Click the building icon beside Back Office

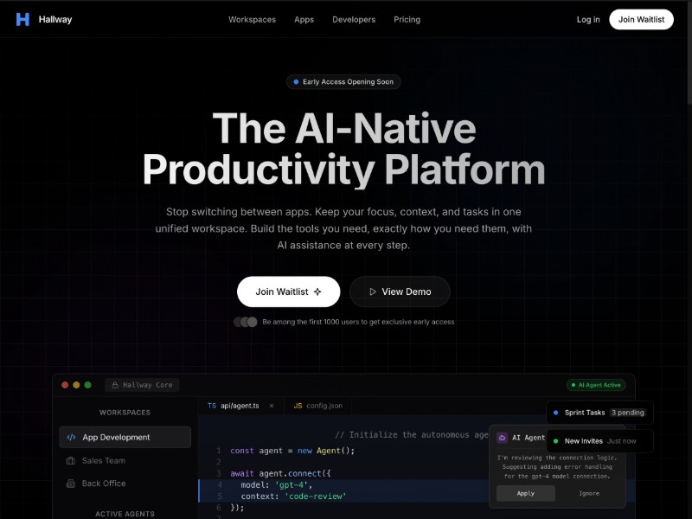[x=71, y=484]
